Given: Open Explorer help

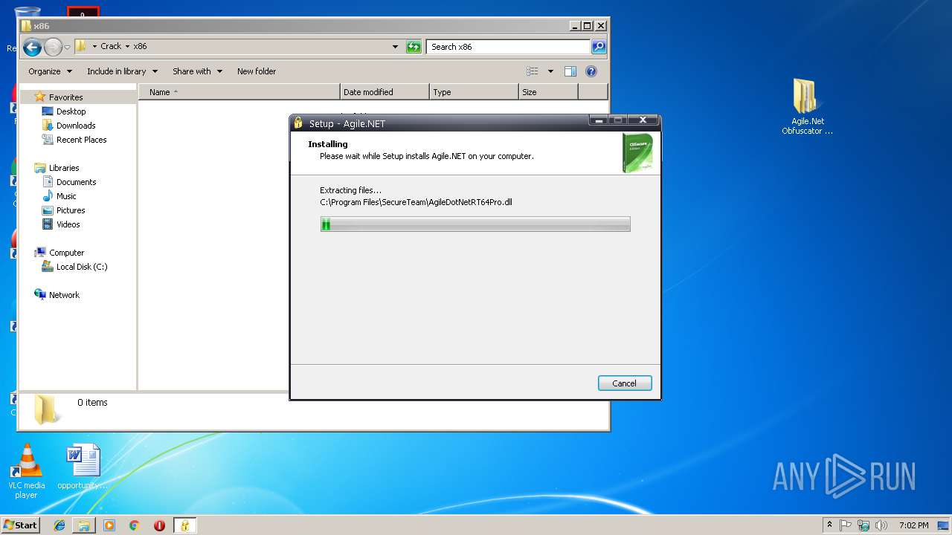Looking at the screenshot, I should click(591, 71).
